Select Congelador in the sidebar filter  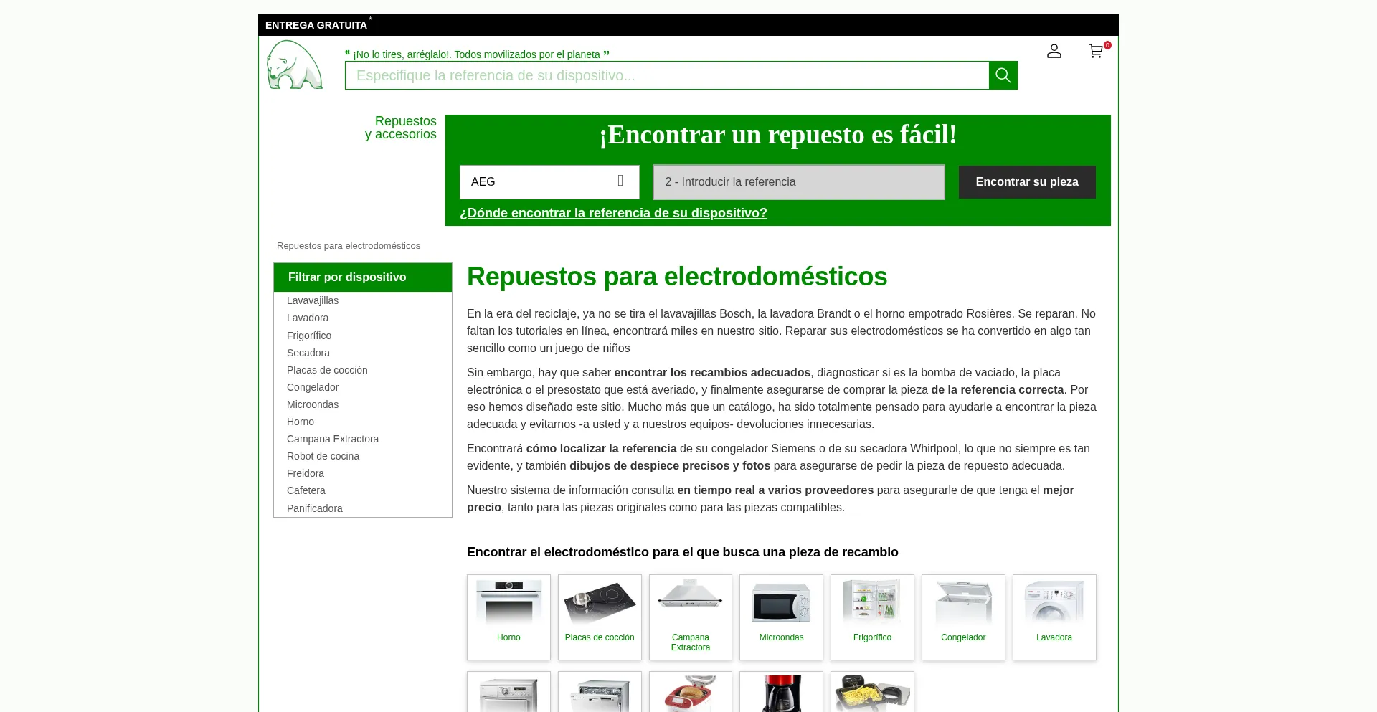[313, 387]
